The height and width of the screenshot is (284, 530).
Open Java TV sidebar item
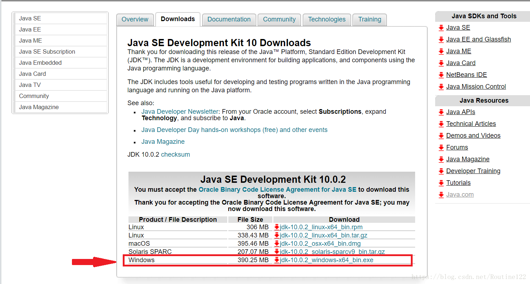[60, 85]
